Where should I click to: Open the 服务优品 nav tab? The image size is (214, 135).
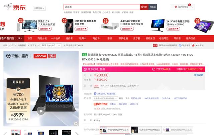191,38
